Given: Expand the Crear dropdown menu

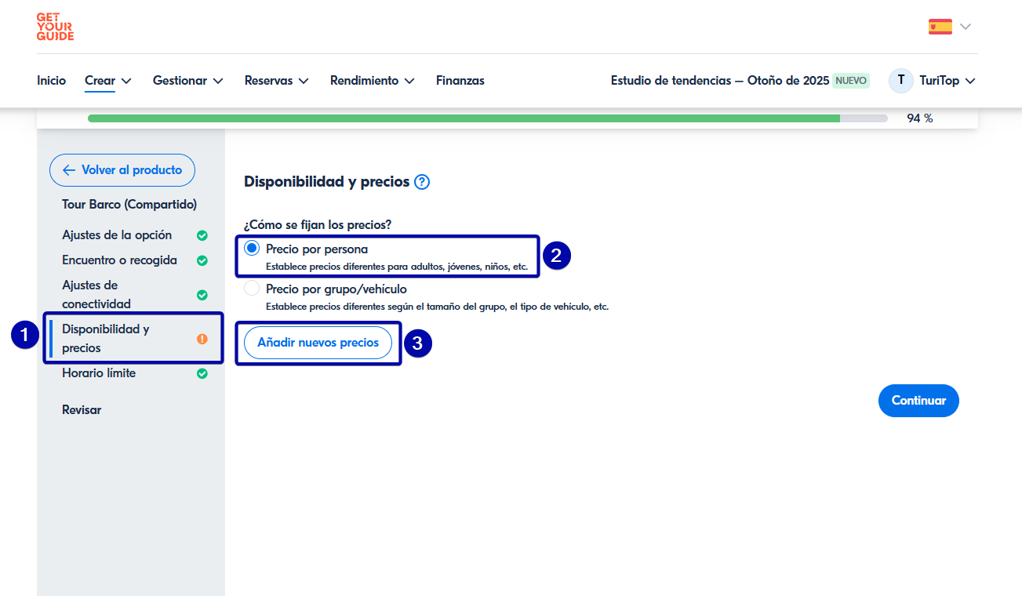Looking at the screenshot, I should (x=107, y=81).
